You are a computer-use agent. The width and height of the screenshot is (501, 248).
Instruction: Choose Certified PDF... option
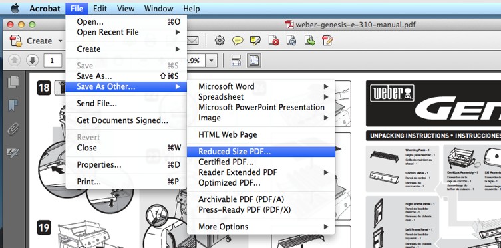coord(261,162)
